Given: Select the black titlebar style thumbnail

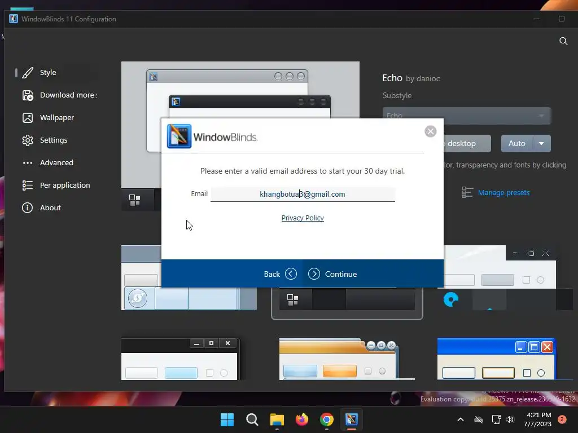Looking at the screenshot, I should 180,359.
